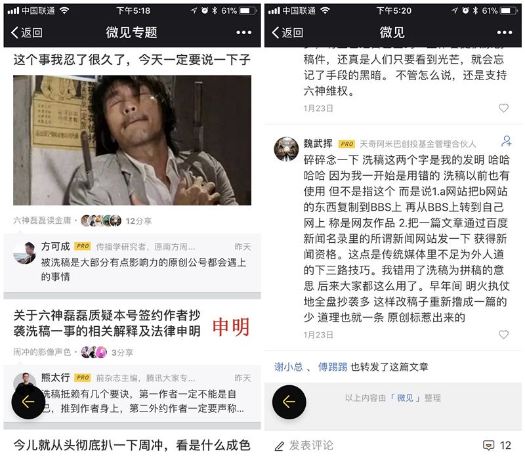Open the article image thumbnail with knives
Viewport: 525px width, 464px height.
133,140
